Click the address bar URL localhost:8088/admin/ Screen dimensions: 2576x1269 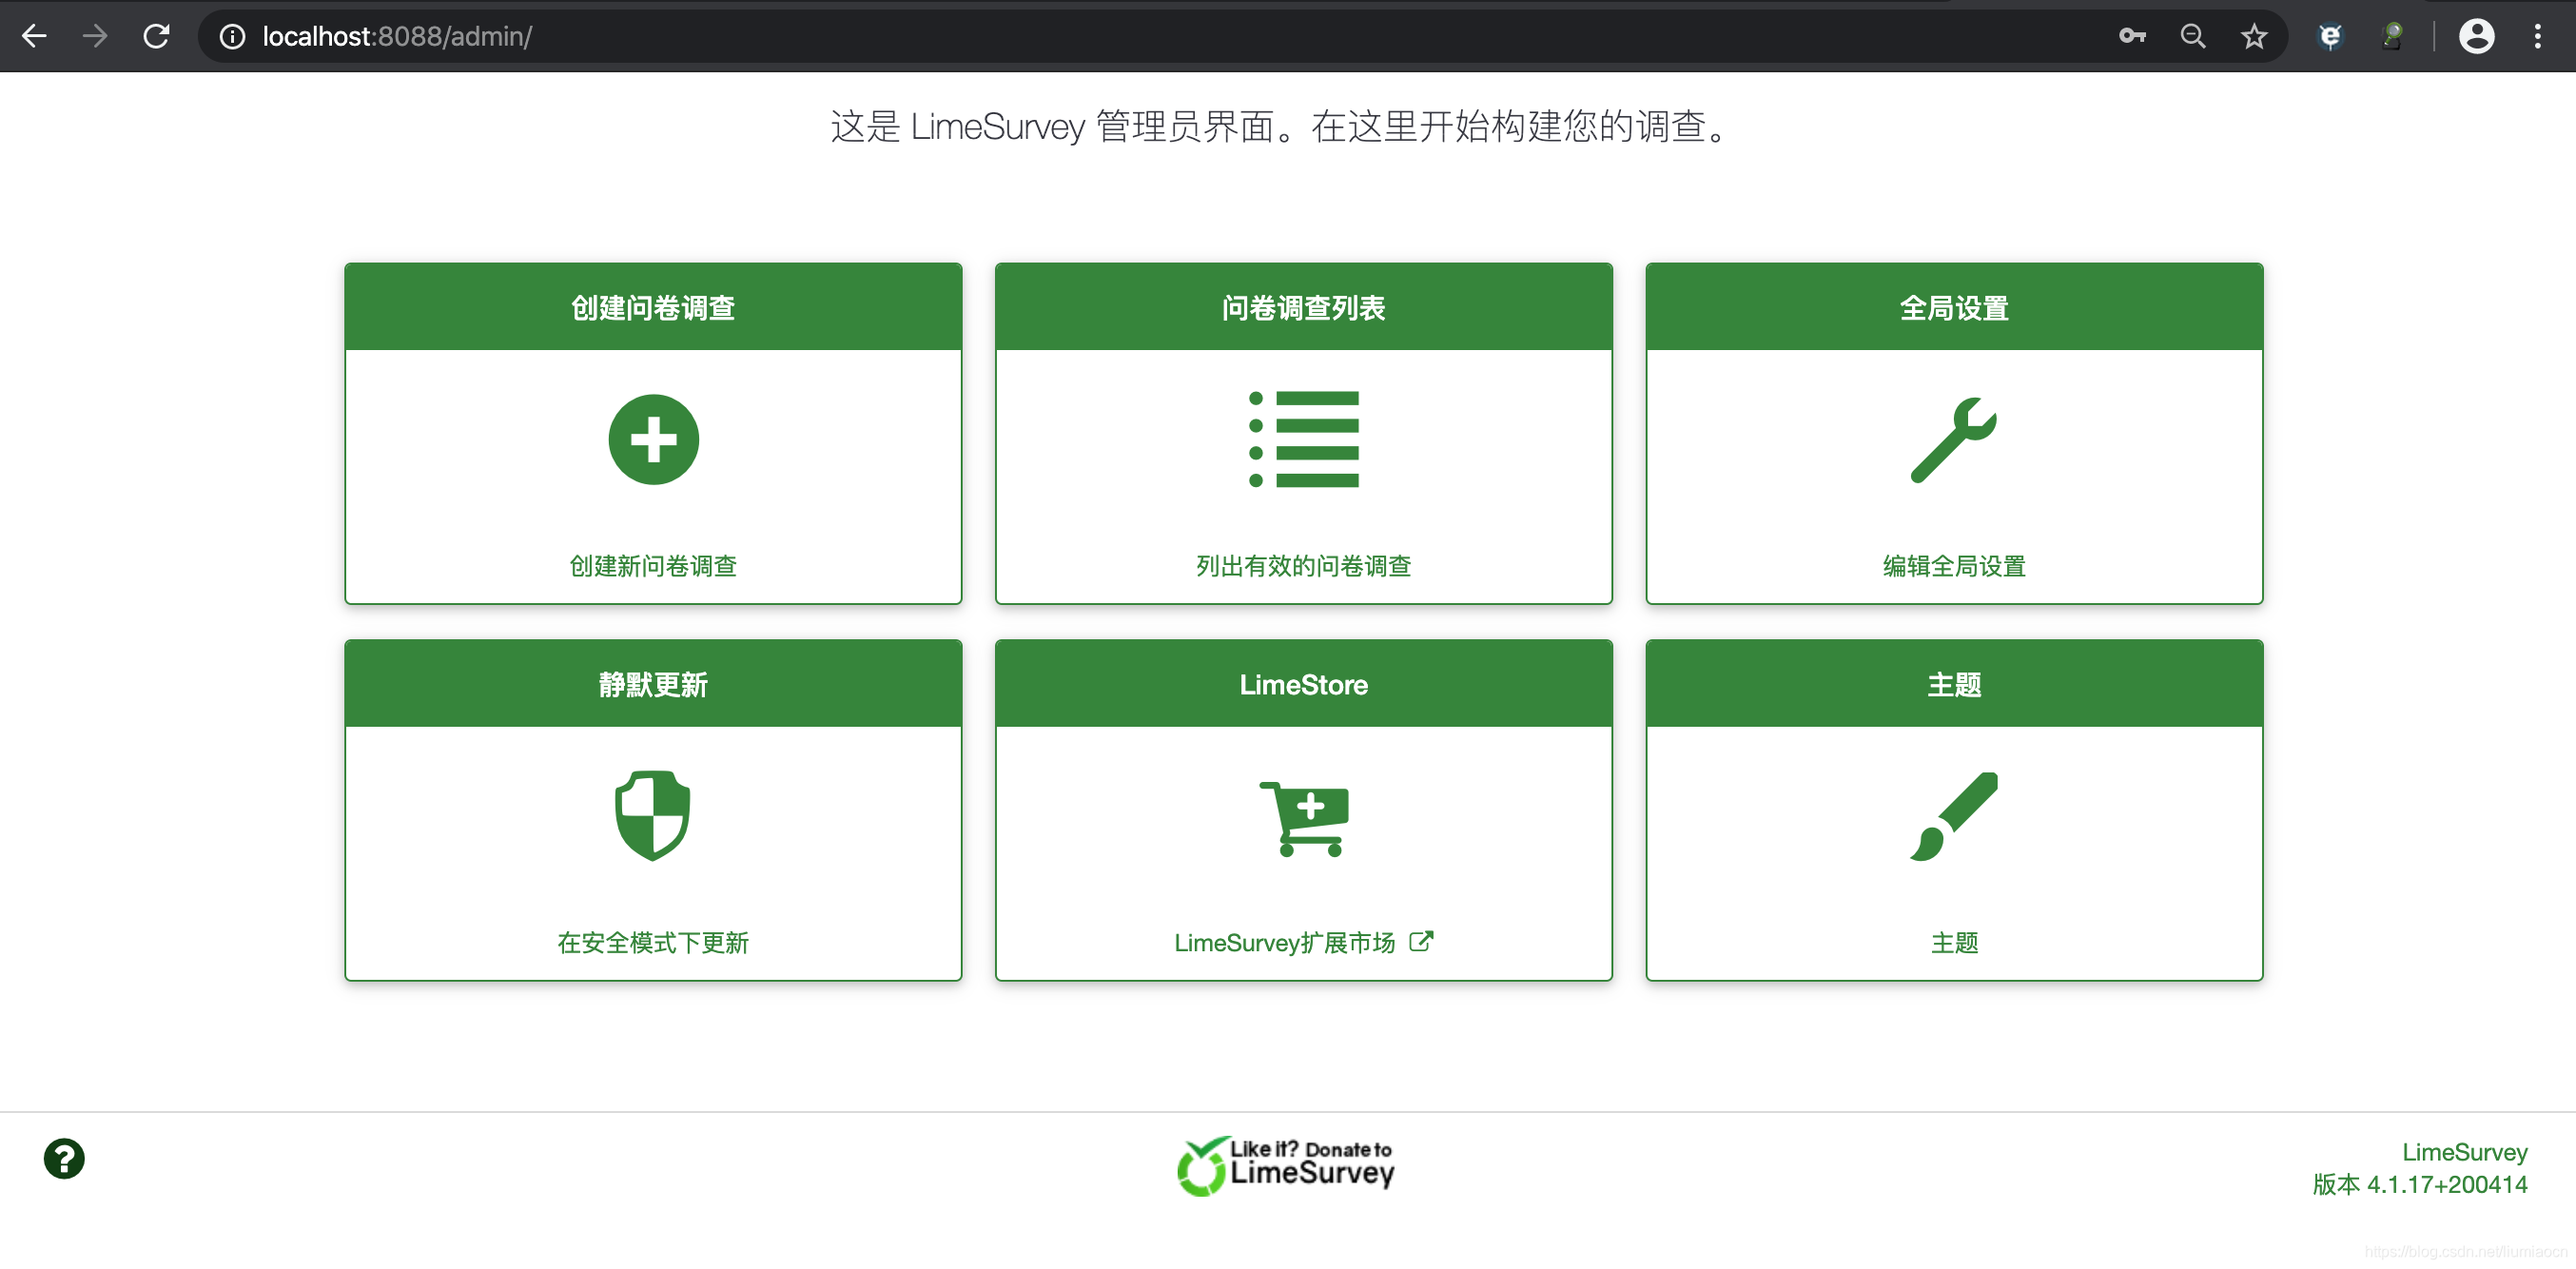pos(397,37)
